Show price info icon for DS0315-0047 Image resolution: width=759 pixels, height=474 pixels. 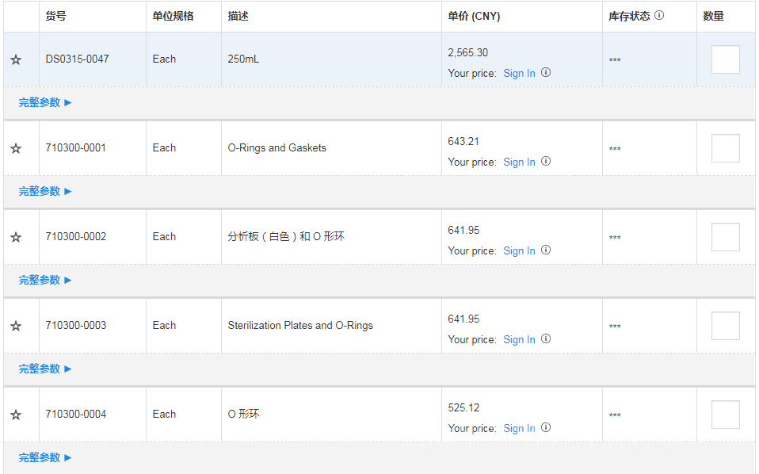tap(546, 72)
